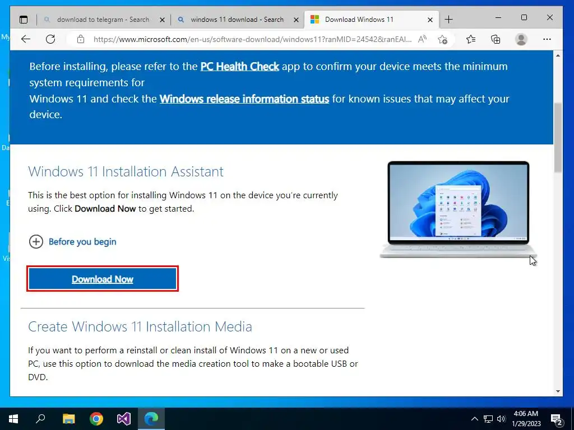View site information lock icon

(81, 39)
